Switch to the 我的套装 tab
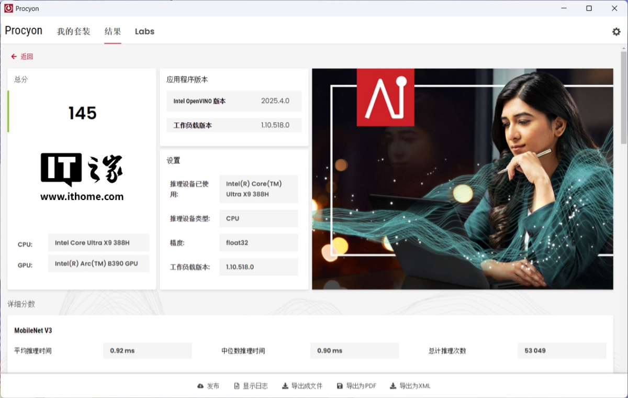628x398 pixels. pyautogui.click(x=73, y=31)
